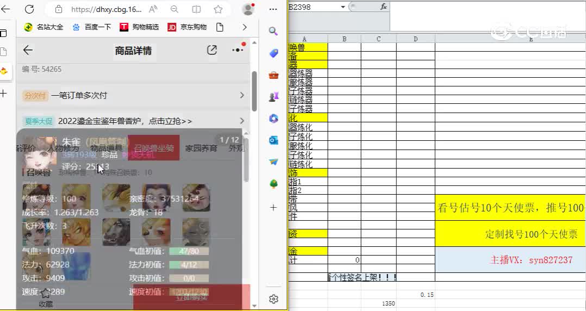Screen dimensions: 586x311
Task: Click the 1 / 12 image counter badge
Action: point(229,140)
